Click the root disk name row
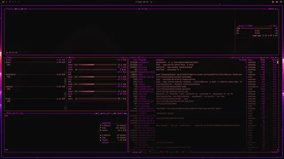Viewport: 284px width, 159px height. 97,60
